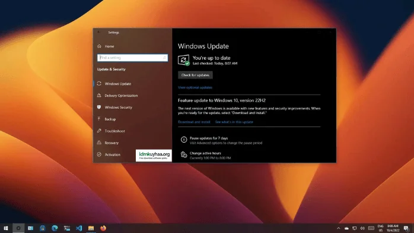Viewport: 414px width, 233px height.
Task: Open the Windows Start menu
Action: point(6,228)
